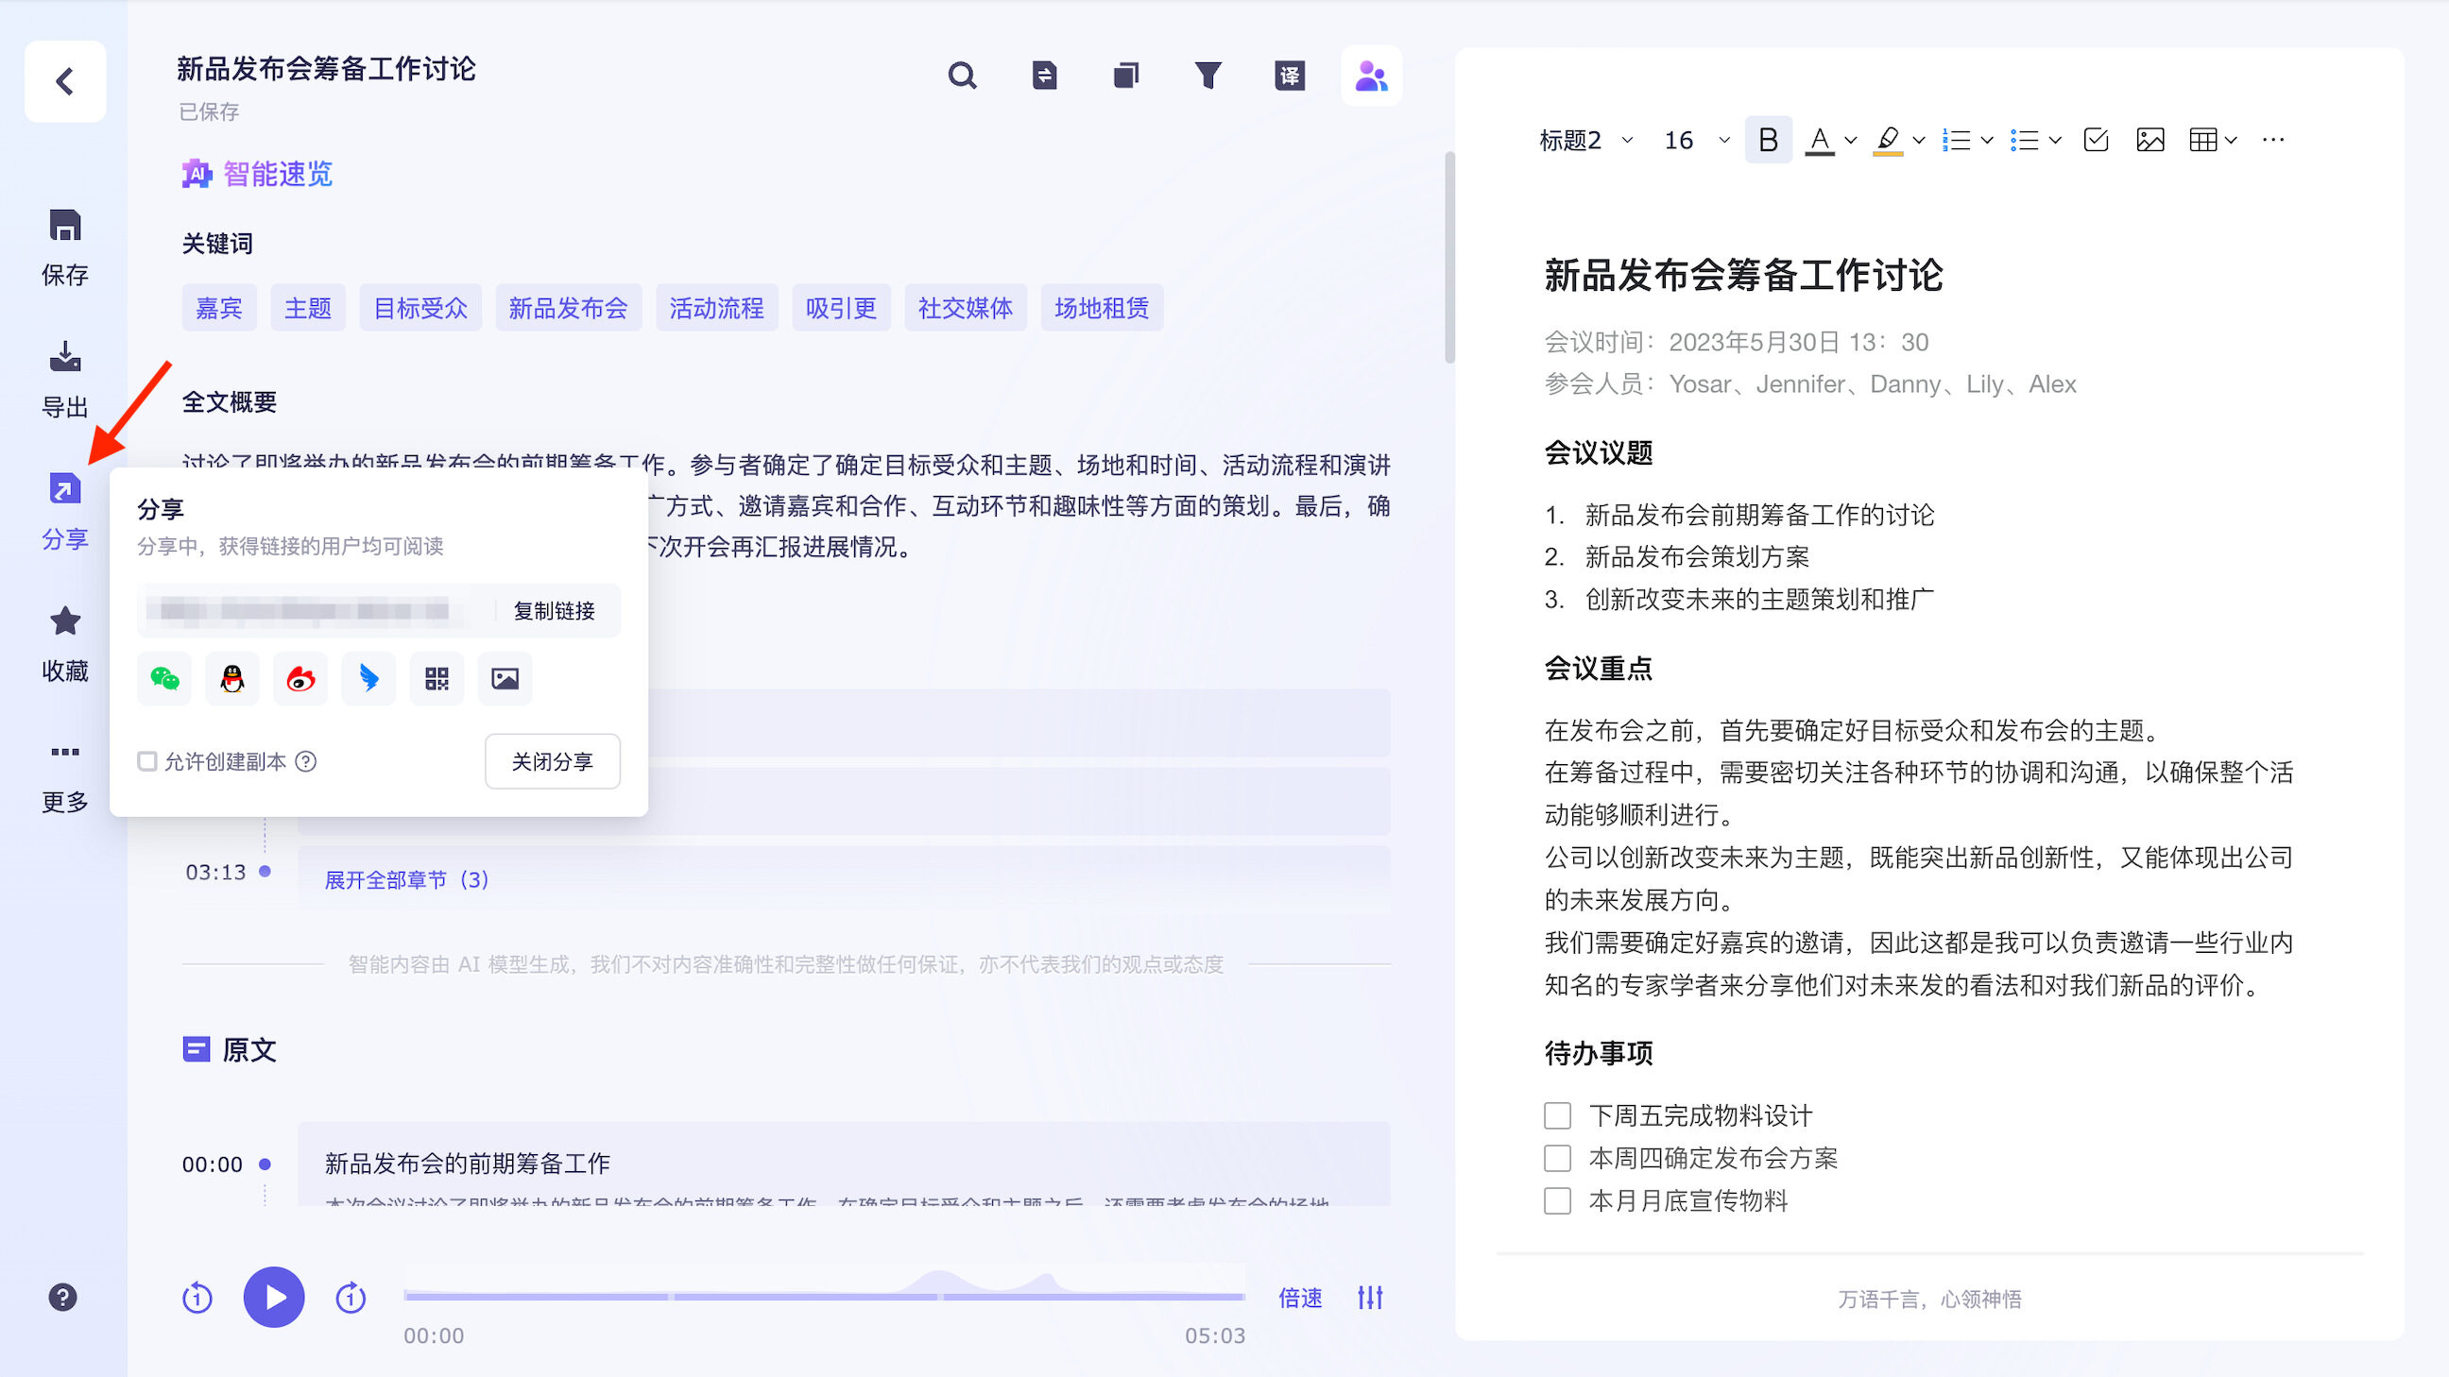
Task: Open QR code share option
Action: tap(437, 678)
